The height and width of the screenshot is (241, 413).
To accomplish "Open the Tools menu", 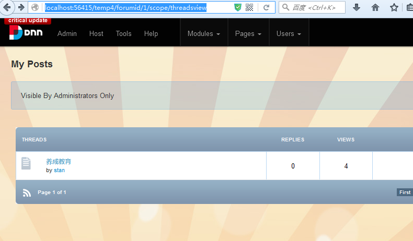I will [x=123, y=33].
